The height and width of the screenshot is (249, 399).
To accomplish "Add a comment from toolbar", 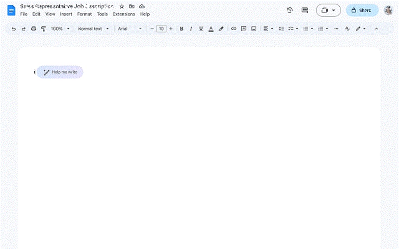I will click(x=244, y=29).
